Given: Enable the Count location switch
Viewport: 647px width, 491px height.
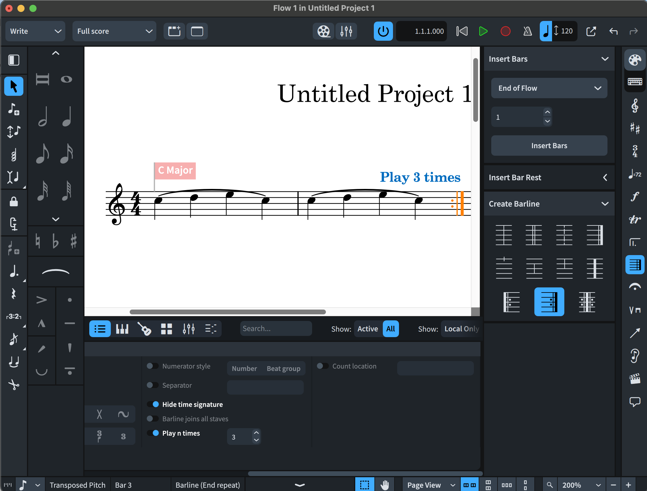Looking at the screenshot, I should (323, 366).
